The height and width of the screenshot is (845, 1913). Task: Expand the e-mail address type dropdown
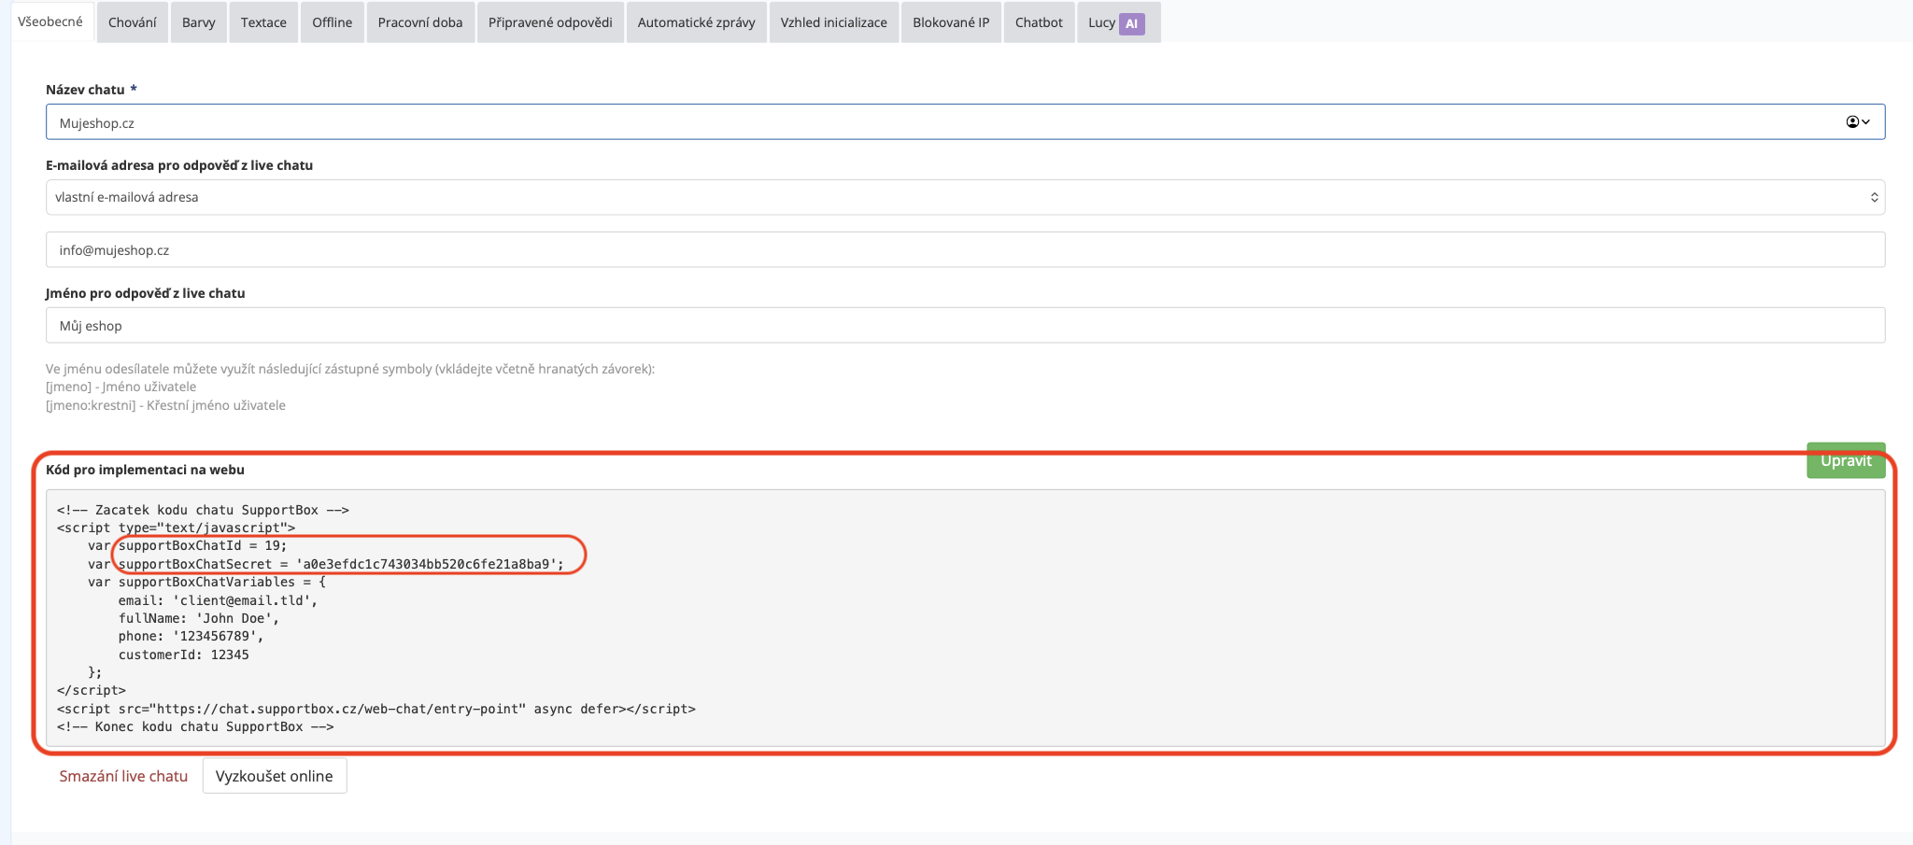[x=965, y=197]
